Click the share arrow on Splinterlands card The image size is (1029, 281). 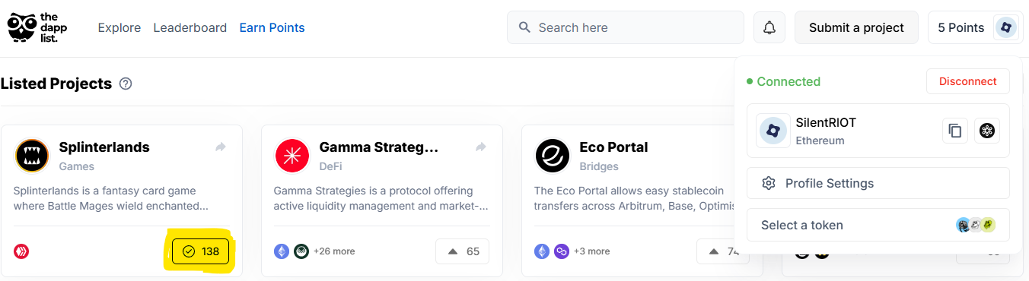click(221, 147)
